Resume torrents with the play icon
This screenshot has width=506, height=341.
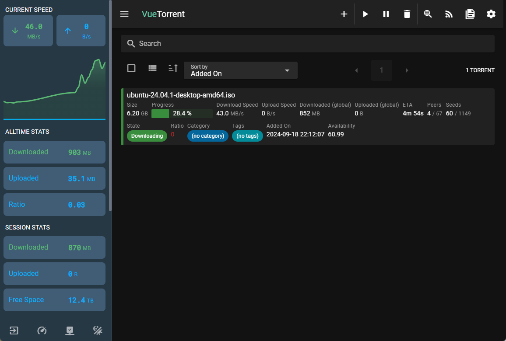click(x=365, y=14)
